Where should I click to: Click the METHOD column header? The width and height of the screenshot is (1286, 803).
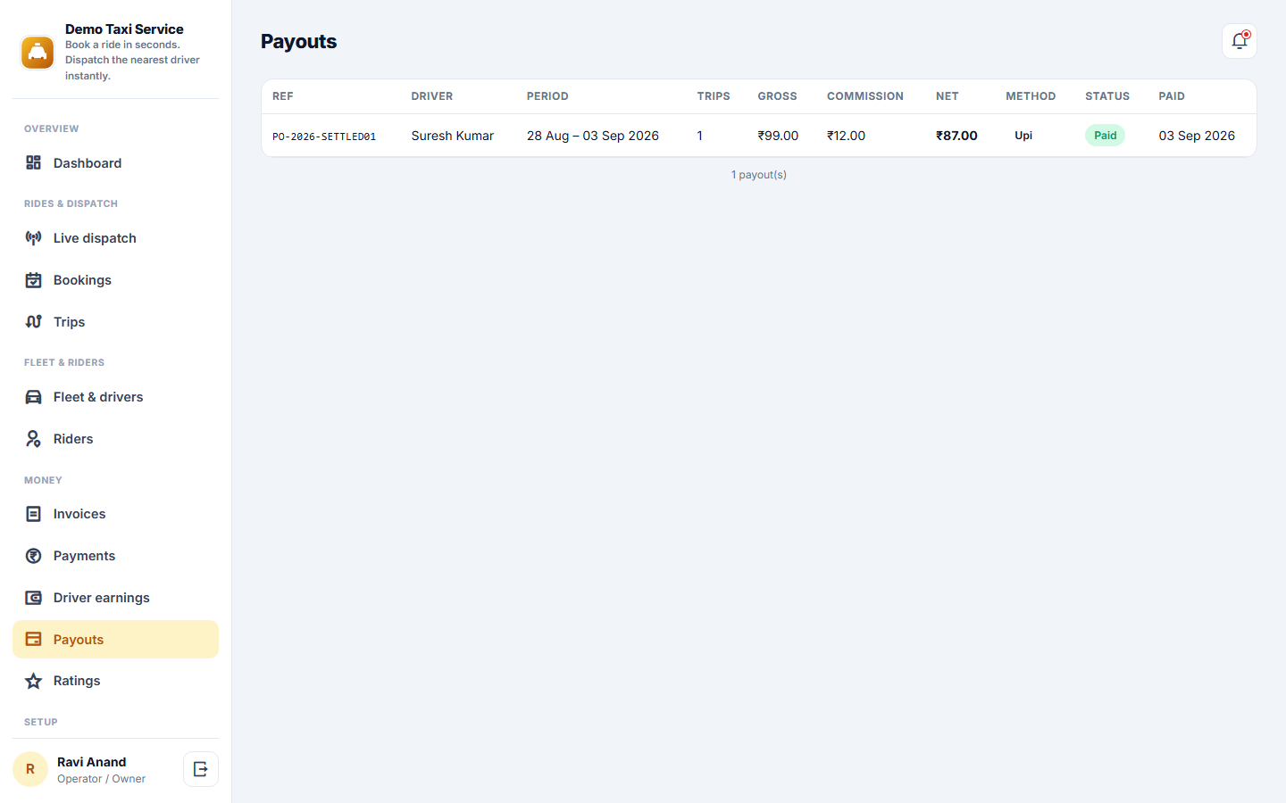[x=1031, y=96]
